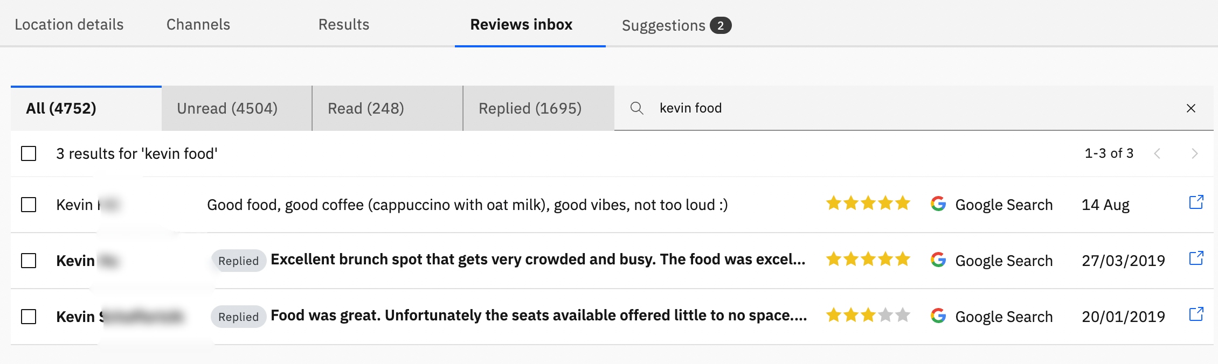Go to previous results page arrow

(x=1157, y=153)
